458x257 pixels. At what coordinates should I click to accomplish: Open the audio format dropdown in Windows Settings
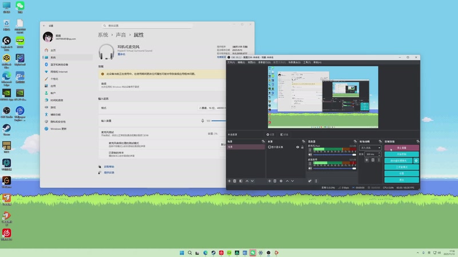click(212, 108)
